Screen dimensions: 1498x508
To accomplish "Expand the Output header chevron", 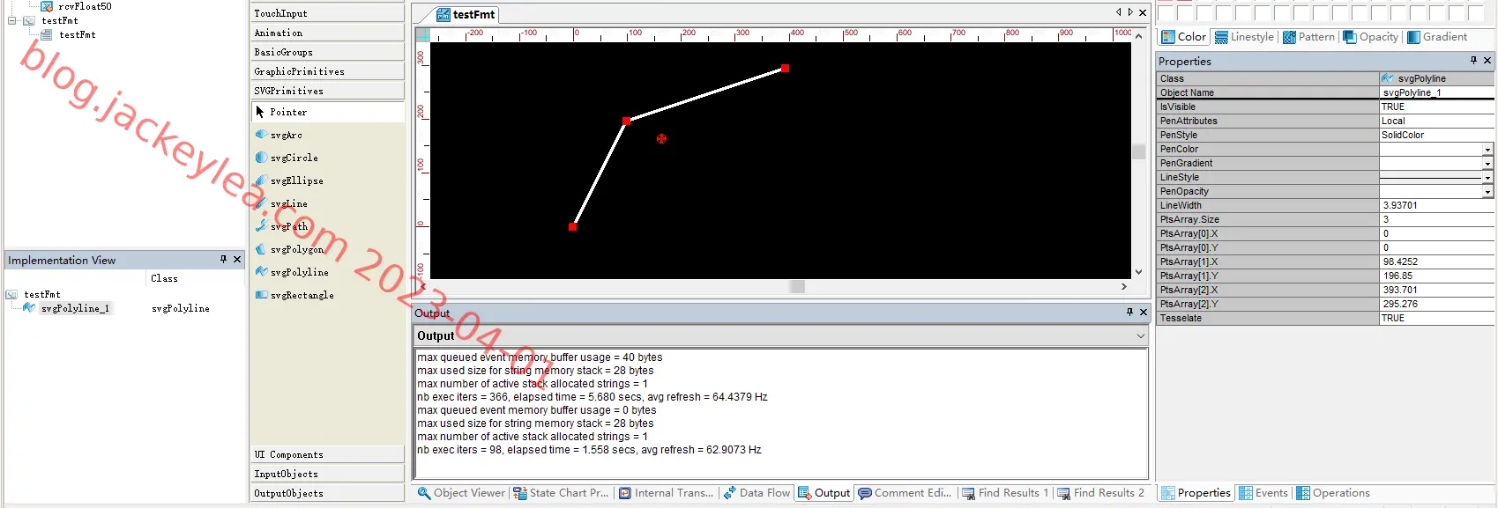I will [x=1140, y=335].
